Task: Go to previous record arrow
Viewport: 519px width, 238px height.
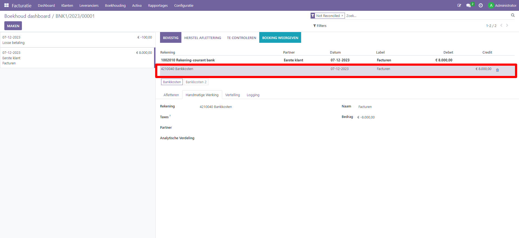Action: [x=501, y=25]
